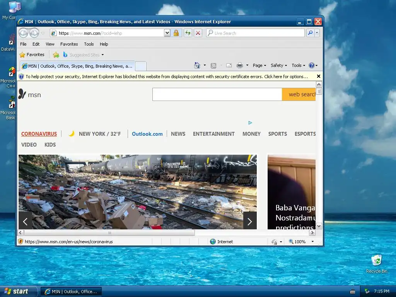Open the View menu
The width and height of the screenshot is (396, 297).
pos(50,44)
